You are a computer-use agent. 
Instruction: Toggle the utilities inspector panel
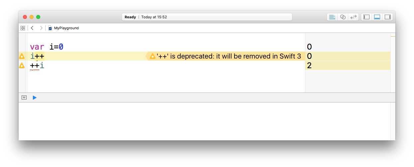pyautogui.click(x=388, y=17)
